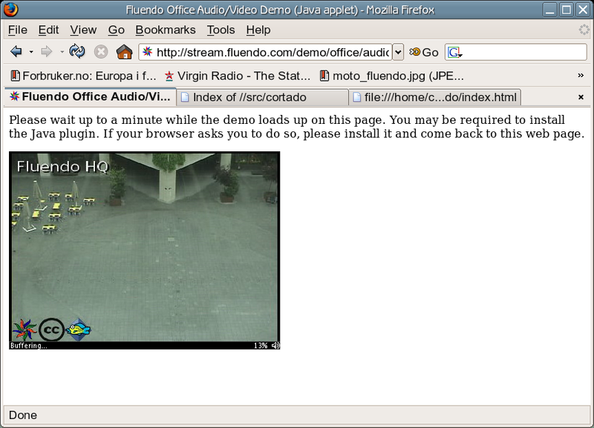Close the current tab with the X

coord(581,97)
